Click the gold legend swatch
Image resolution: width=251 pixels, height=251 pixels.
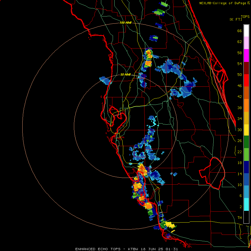pyautogui.click(x=246, y=118)
